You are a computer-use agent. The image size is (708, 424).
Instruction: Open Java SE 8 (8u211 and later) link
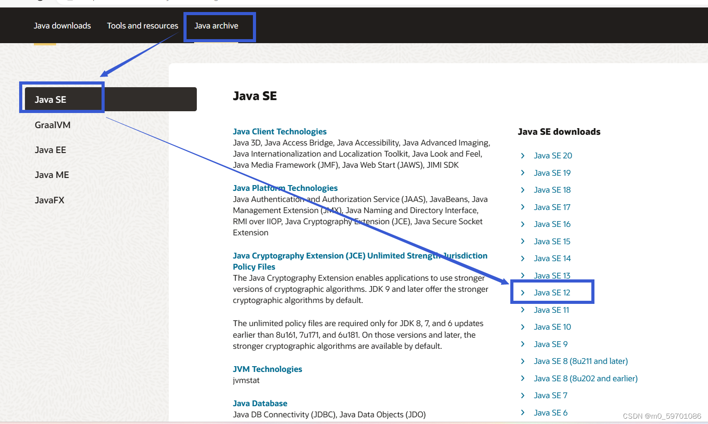[x=581, y=361]
